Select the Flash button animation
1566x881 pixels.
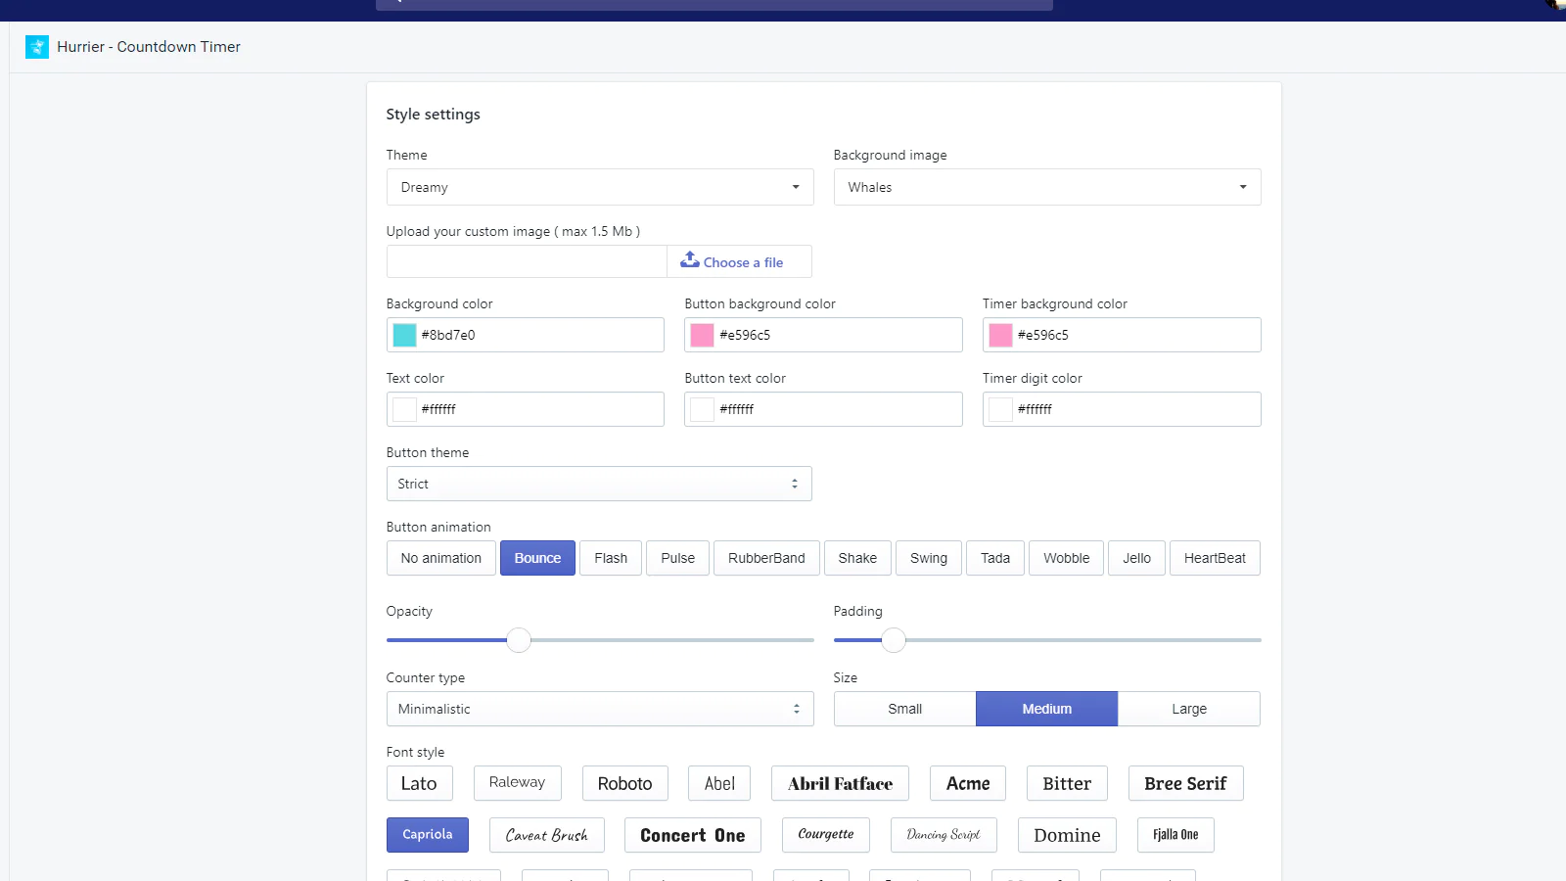point(611,558)
